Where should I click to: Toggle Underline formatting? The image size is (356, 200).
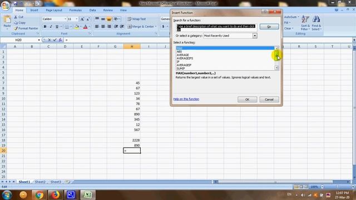coord(57,27)
